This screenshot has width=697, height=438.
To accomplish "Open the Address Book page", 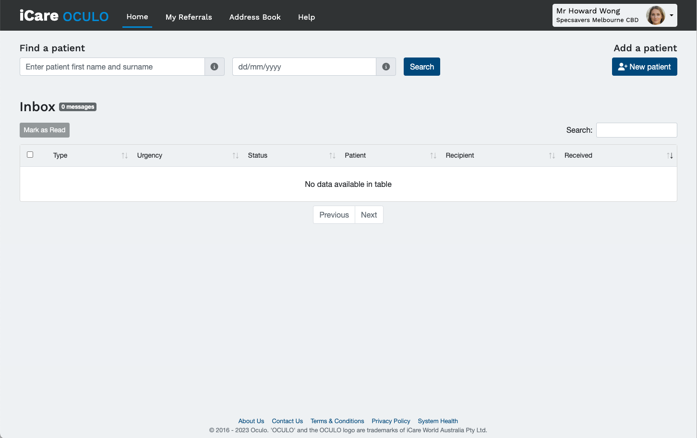I will click(x=255, y=17).
